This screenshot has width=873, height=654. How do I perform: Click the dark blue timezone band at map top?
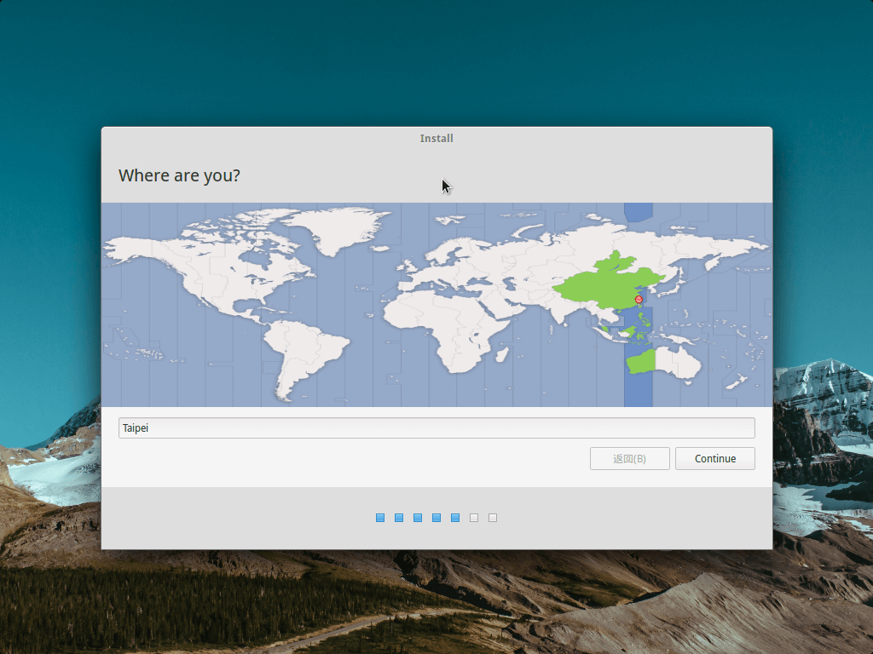[x=638, y=212]
